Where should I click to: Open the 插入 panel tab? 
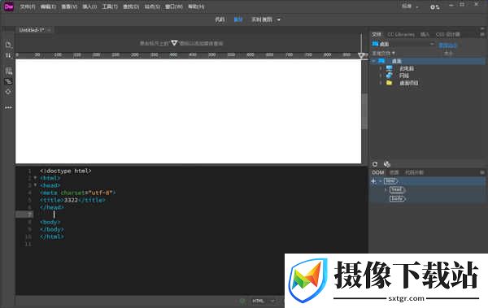pyautogui.click(x=425, y=34)
